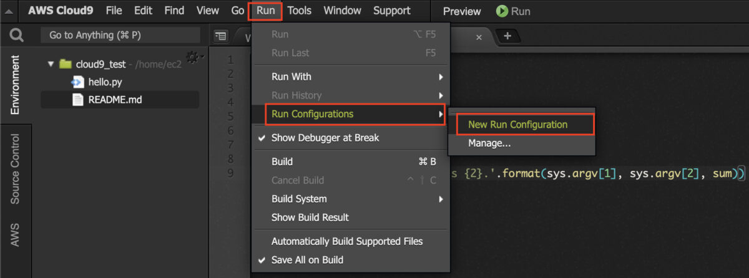Click the Preview button
This screenshot has width=749, height=278.
462,11
